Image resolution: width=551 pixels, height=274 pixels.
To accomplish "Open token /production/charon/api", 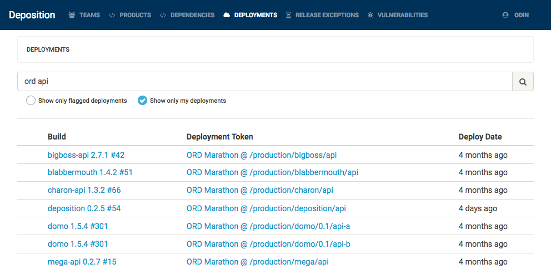I will (x=260, y=190).
